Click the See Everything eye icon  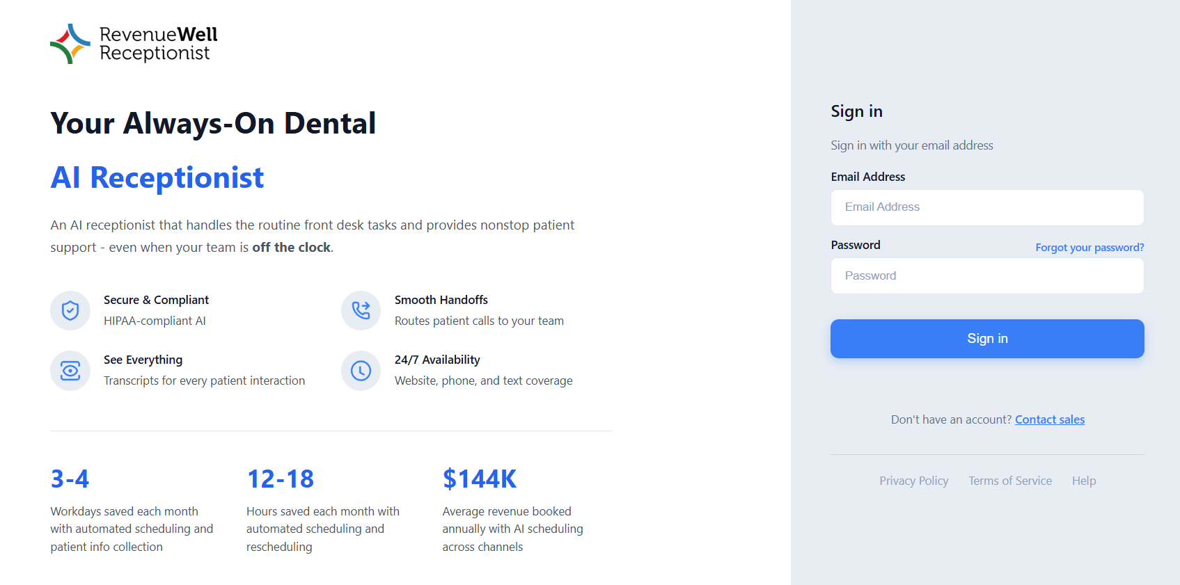coord(70,370)
